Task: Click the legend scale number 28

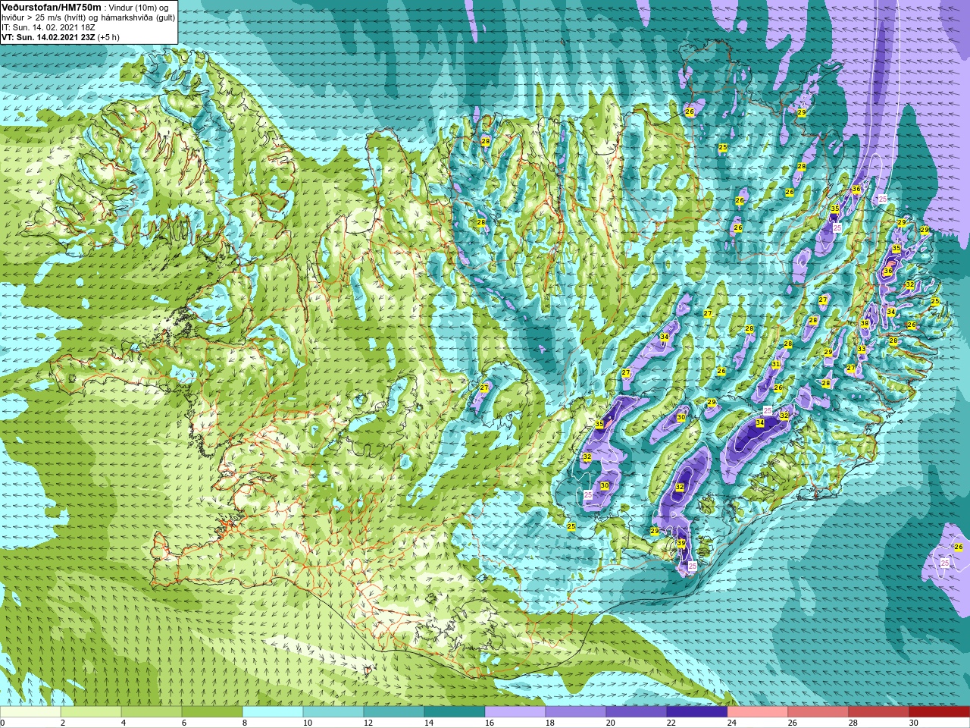Action: tap(853, 723)
